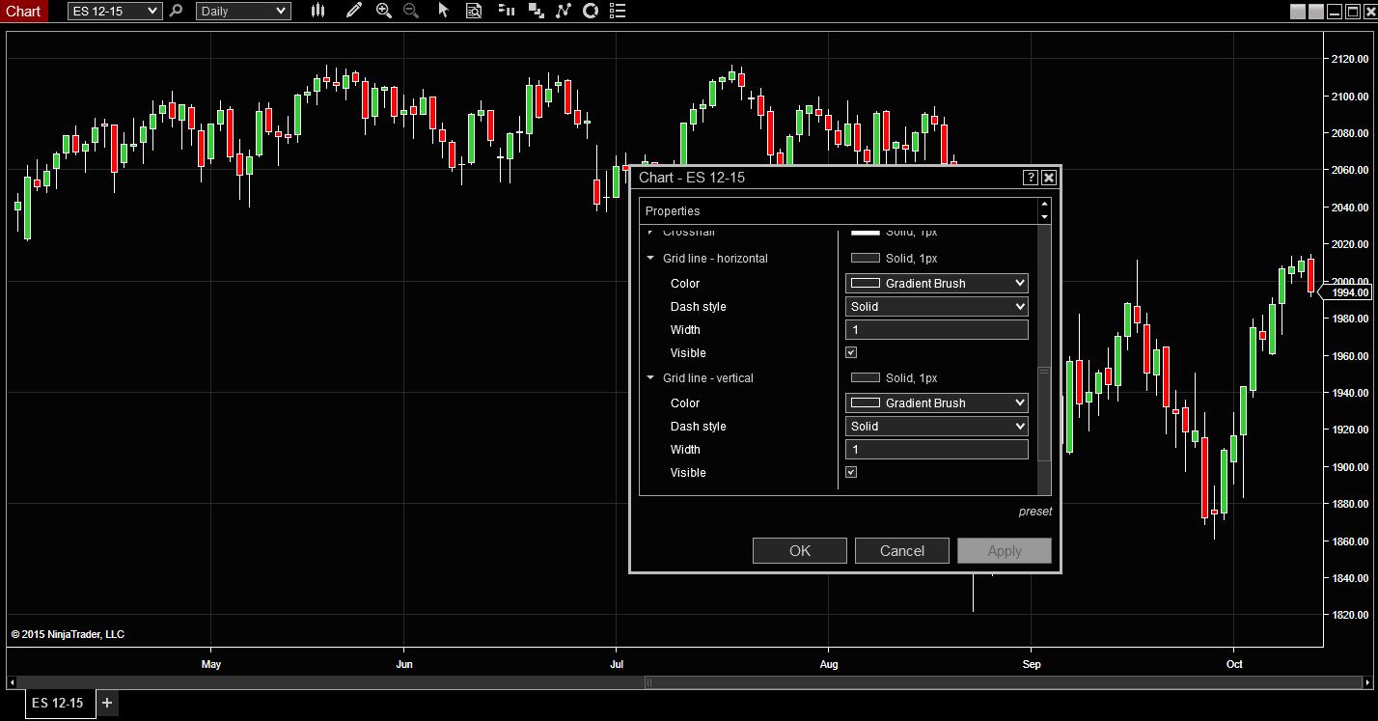
Task: Open the bars chart style icon
Action: click(318, 11)
